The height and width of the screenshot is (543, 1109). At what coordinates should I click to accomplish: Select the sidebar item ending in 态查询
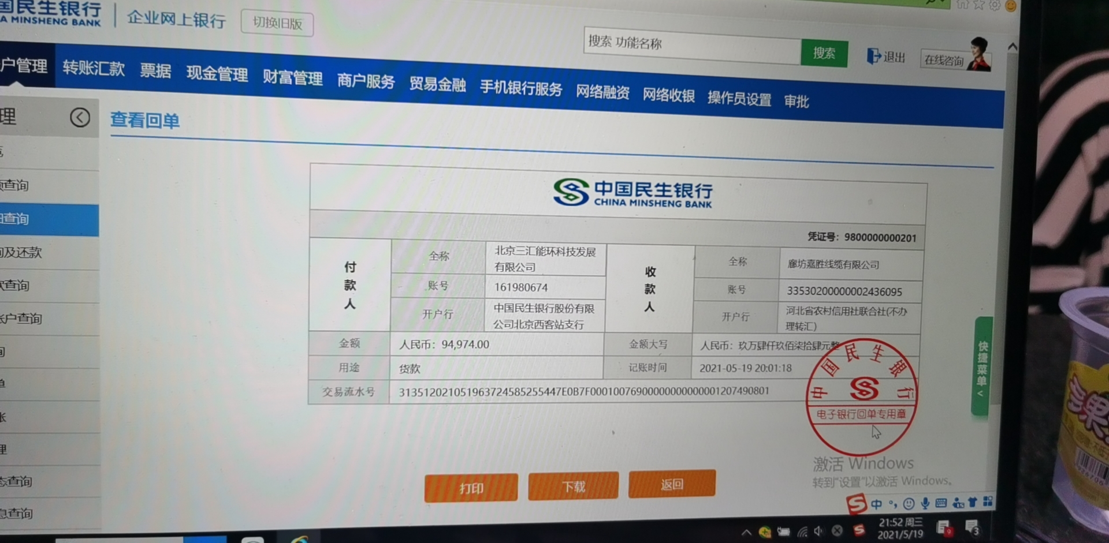tap(49, 481)
